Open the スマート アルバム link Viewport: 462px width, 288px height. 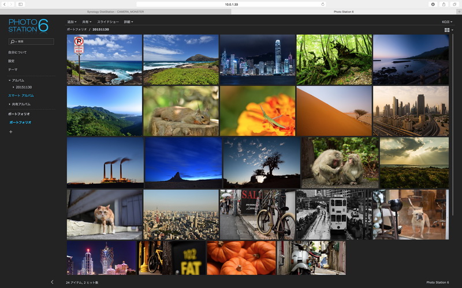(21, 95)
